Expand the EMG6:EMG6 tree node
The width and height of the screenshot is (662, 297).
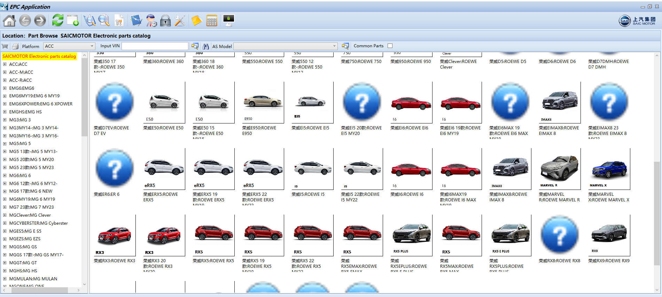5,88
